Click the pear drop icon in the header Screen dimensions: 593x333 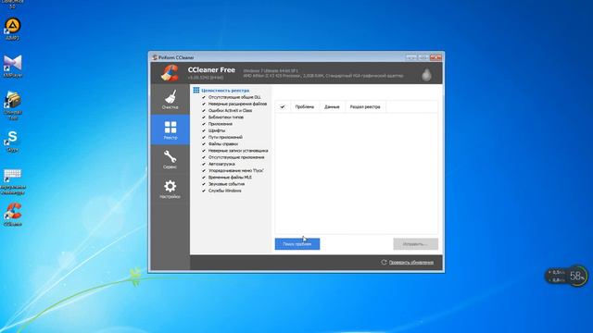point(426,74)
